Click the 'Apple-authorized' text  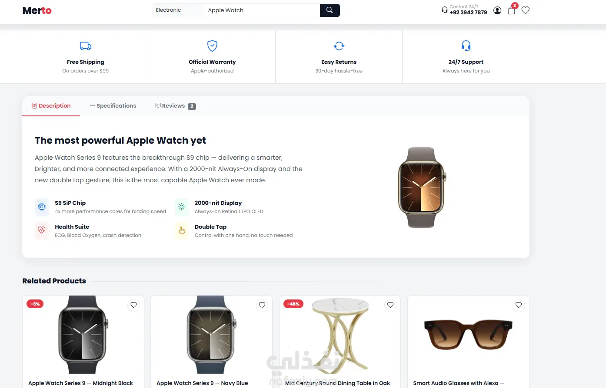pos(212,71)
